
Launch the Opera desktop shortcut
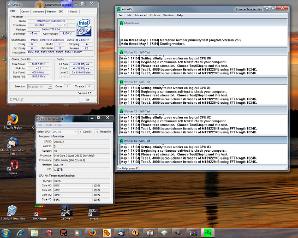pos(13,167)
